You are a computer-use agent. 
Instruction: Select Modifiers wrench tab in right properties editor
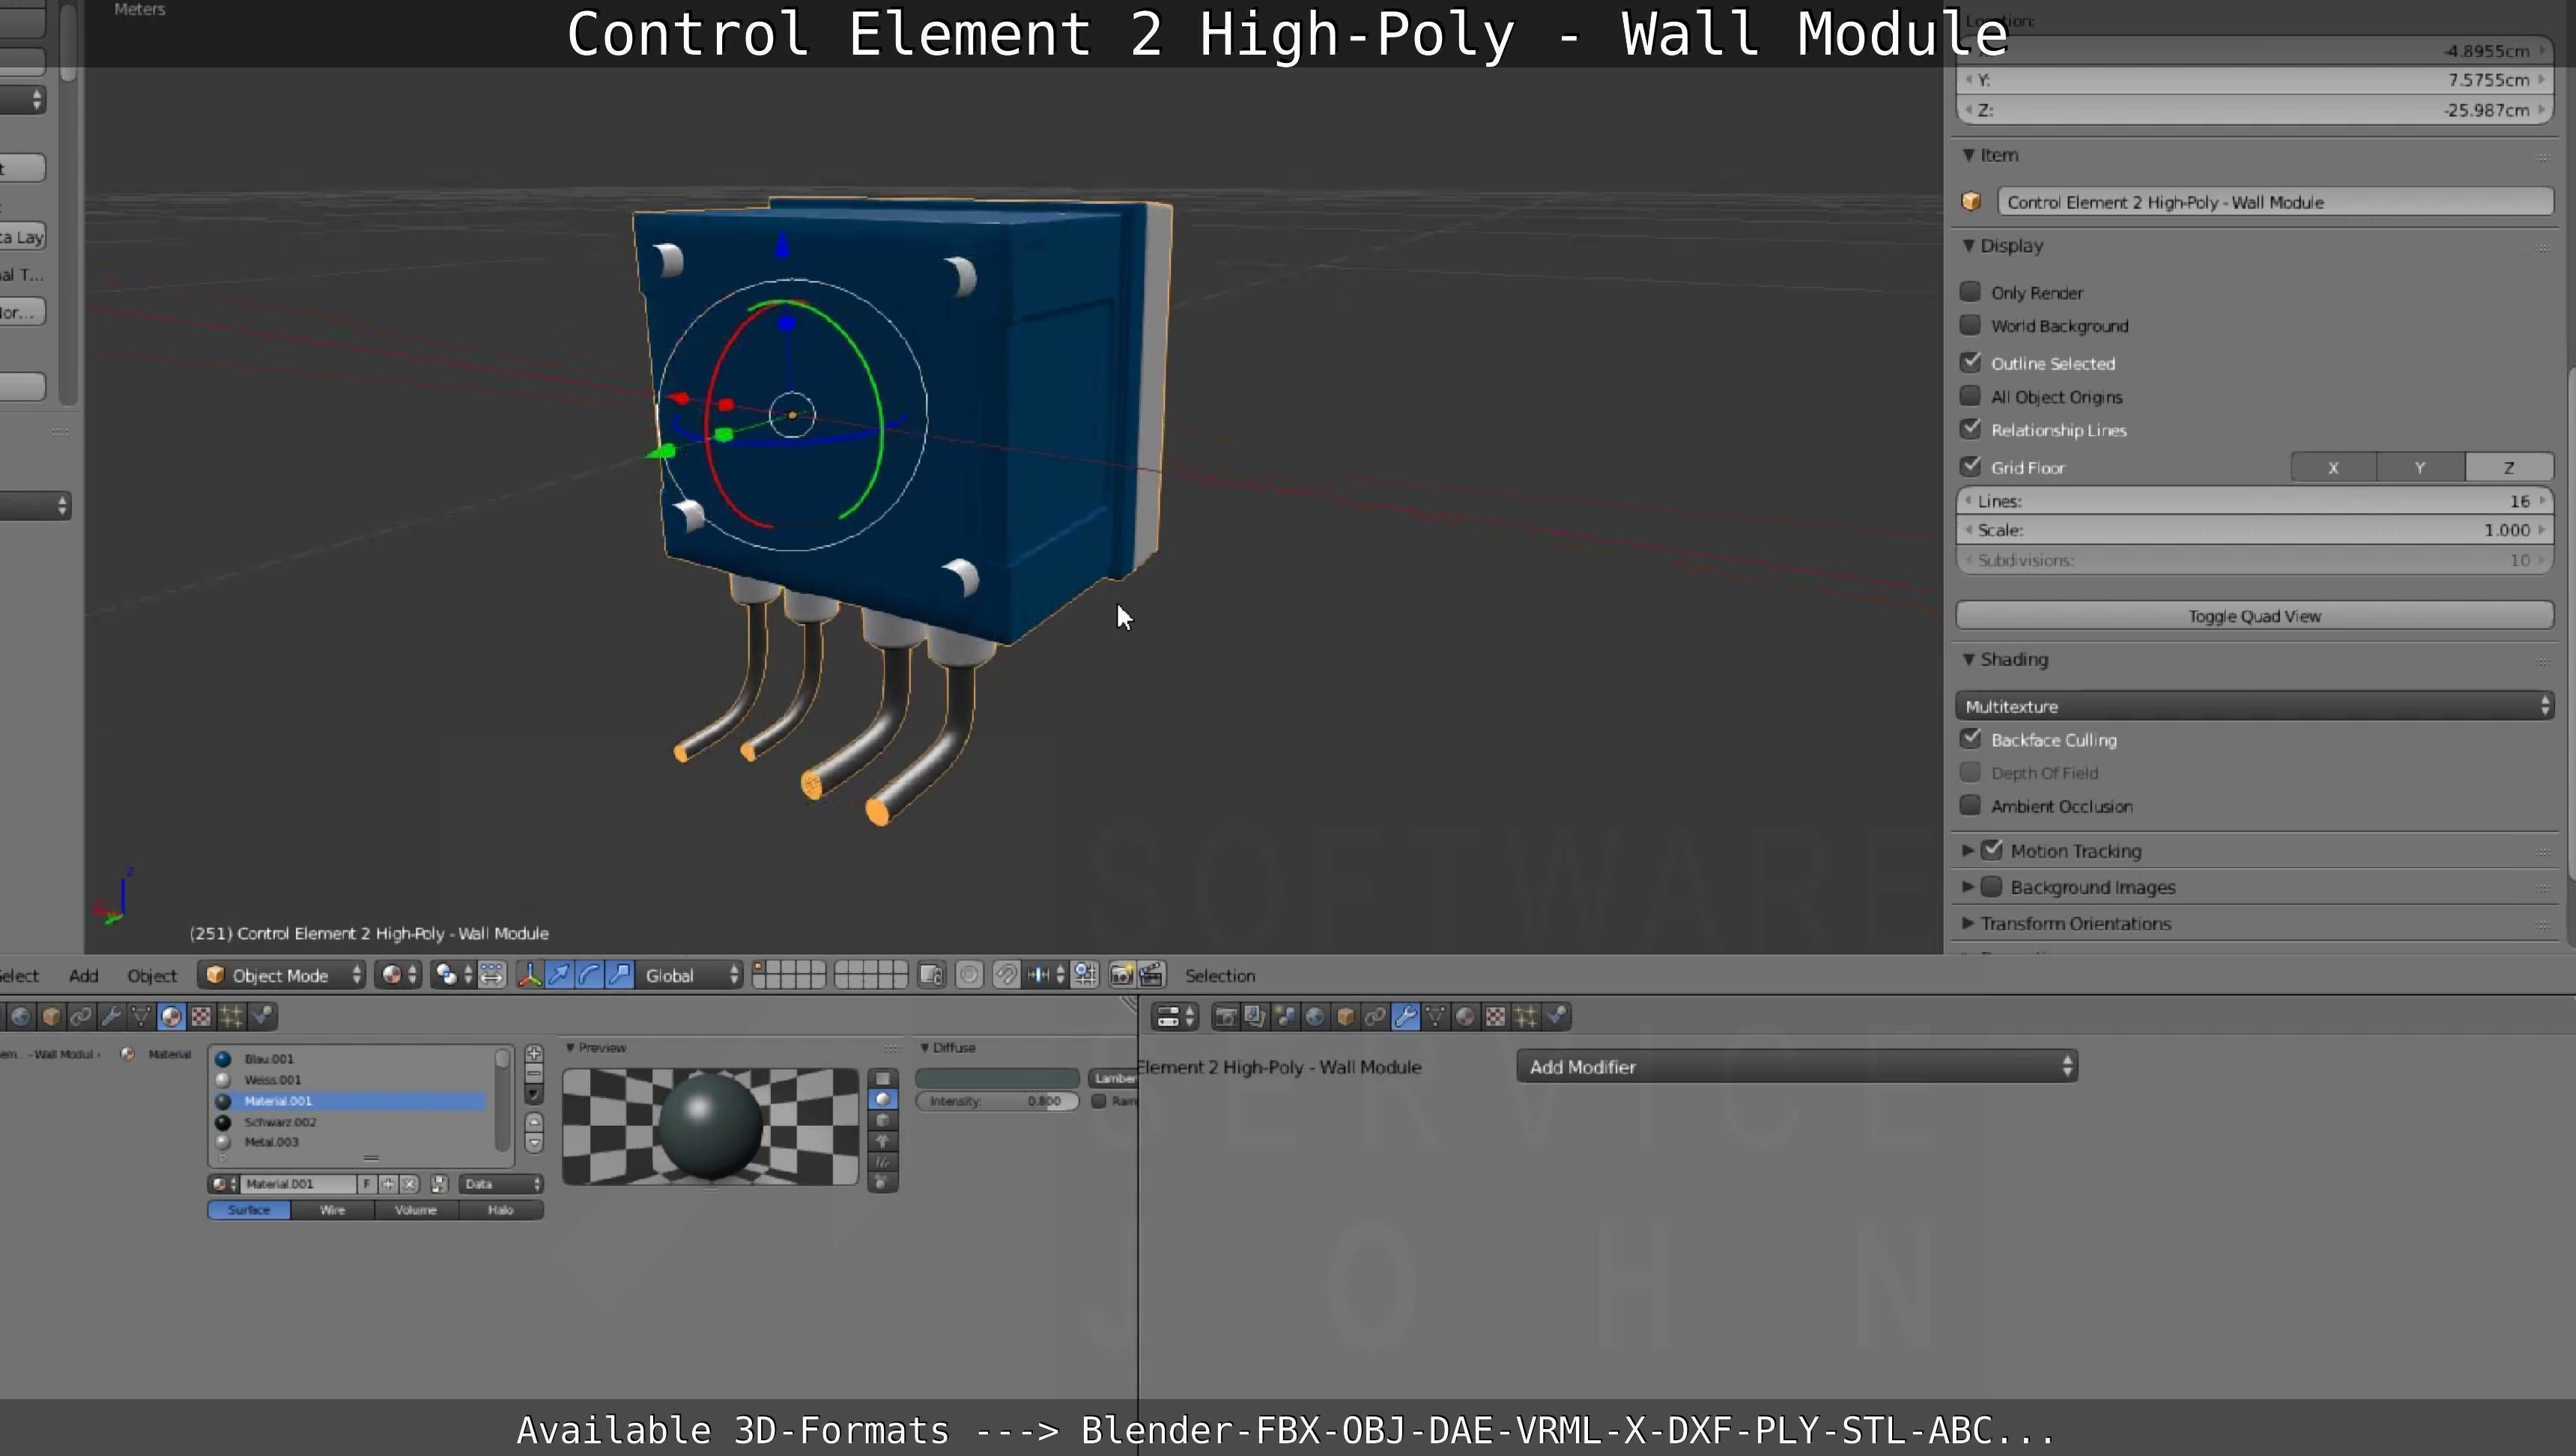coord(1405,1017)
